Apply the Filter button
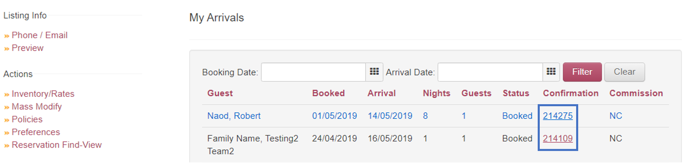The width and height of the screenshot is (698, 164). [582, 72]
